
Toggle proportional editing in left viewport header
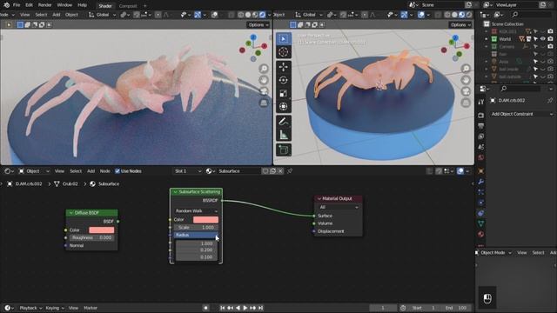tap(158, 15)
